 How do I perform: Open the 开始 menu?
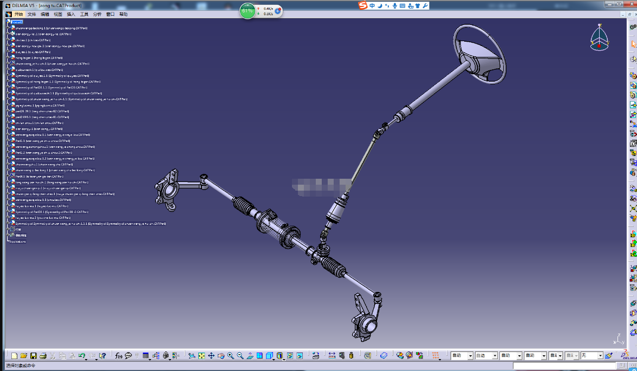18,14
